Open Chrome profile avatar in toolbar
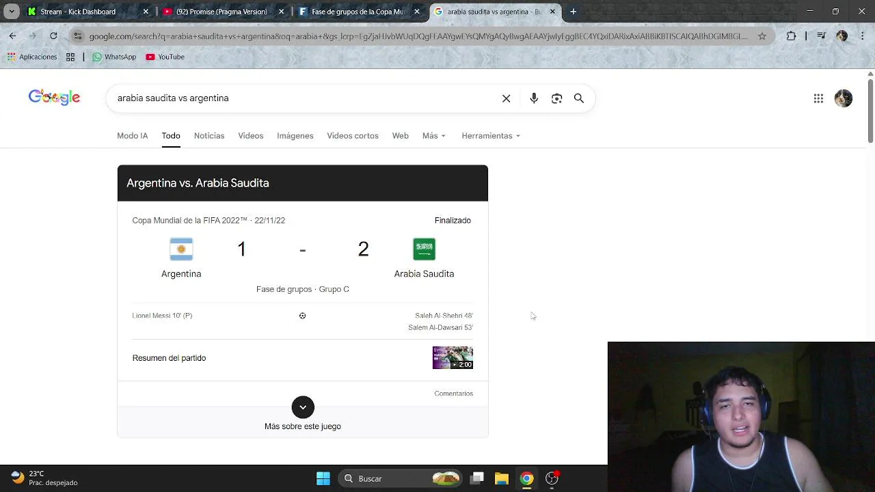This screenshot has width=875, height=492. (x=842, y=36)
